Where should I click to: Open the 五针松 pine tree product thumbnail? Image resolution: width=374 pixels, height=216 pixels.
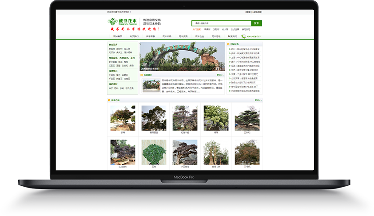coord(247,118)
